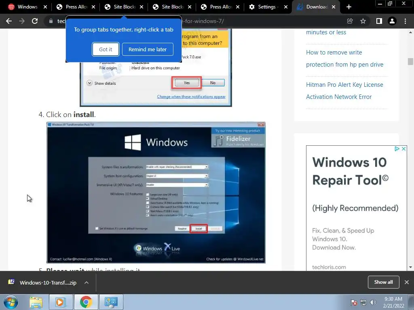Click the network tray icon
Viewport: 414px width, 310px height.
coord(363,302)
